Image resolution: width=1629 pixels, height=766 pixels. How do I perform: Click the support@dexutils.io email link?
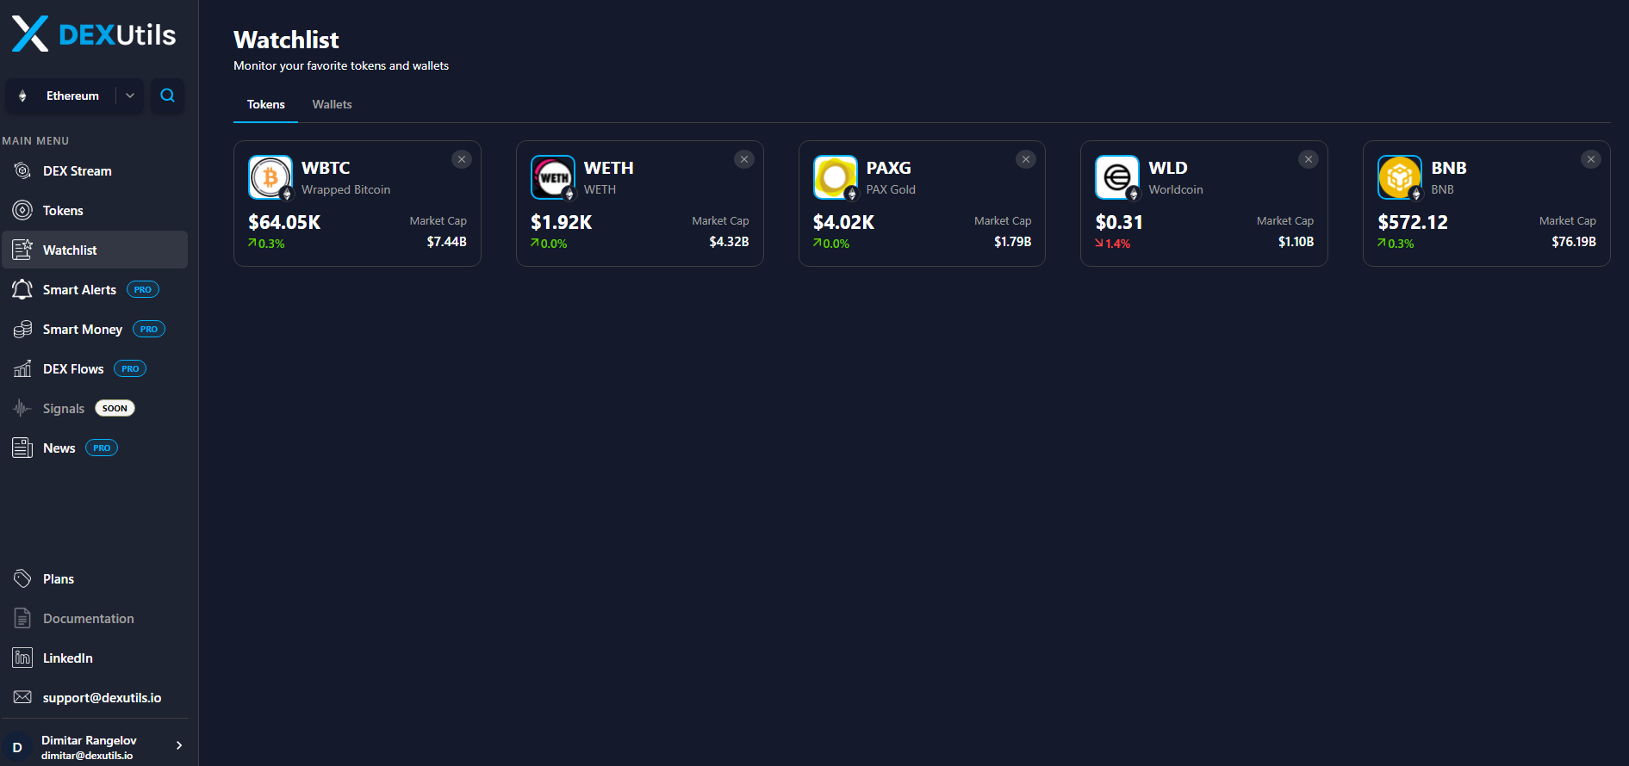point(95,697)
